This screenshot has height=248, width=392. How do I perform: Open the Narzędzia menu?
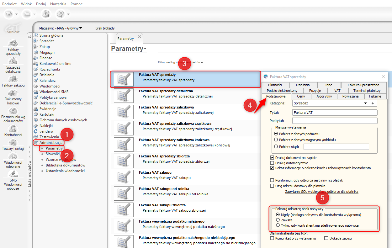click(59, 4)
